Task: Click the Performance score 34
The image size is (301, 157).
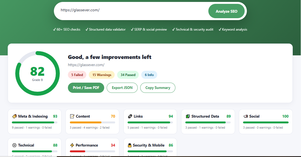Action: click(113, 145)
